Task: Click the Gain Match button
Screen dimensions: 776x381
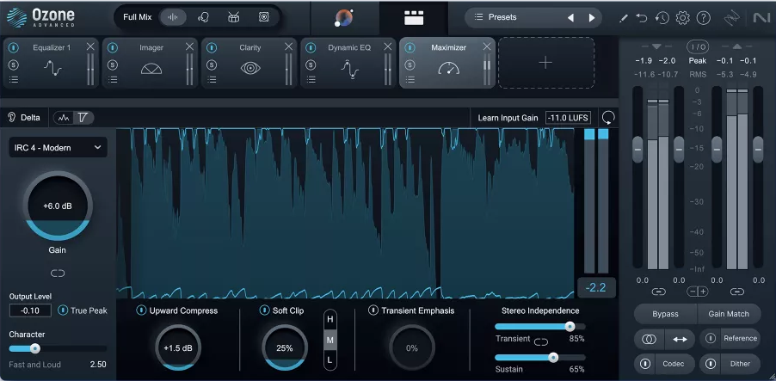Action: coord(729,314)
